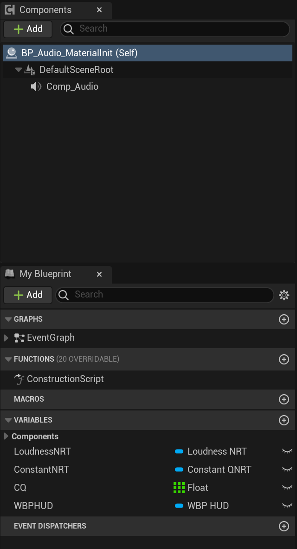Click the Comp_Audio speaker icon

pyautogui.click(x=35, y=86)
